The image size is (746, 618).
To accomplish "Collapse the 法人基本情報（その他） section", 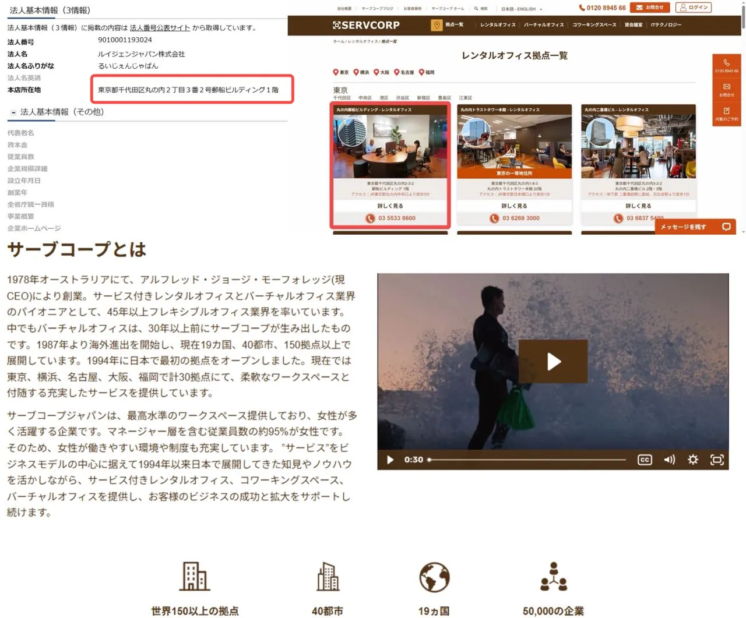I will [x=13, y=112].
